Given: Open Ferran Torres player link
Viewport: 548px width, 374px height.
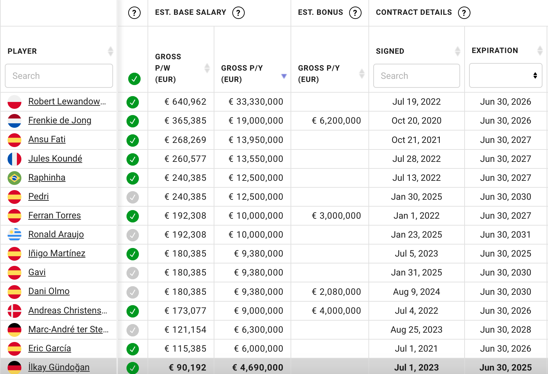Looking at the screenshot, I should point(54,216).
